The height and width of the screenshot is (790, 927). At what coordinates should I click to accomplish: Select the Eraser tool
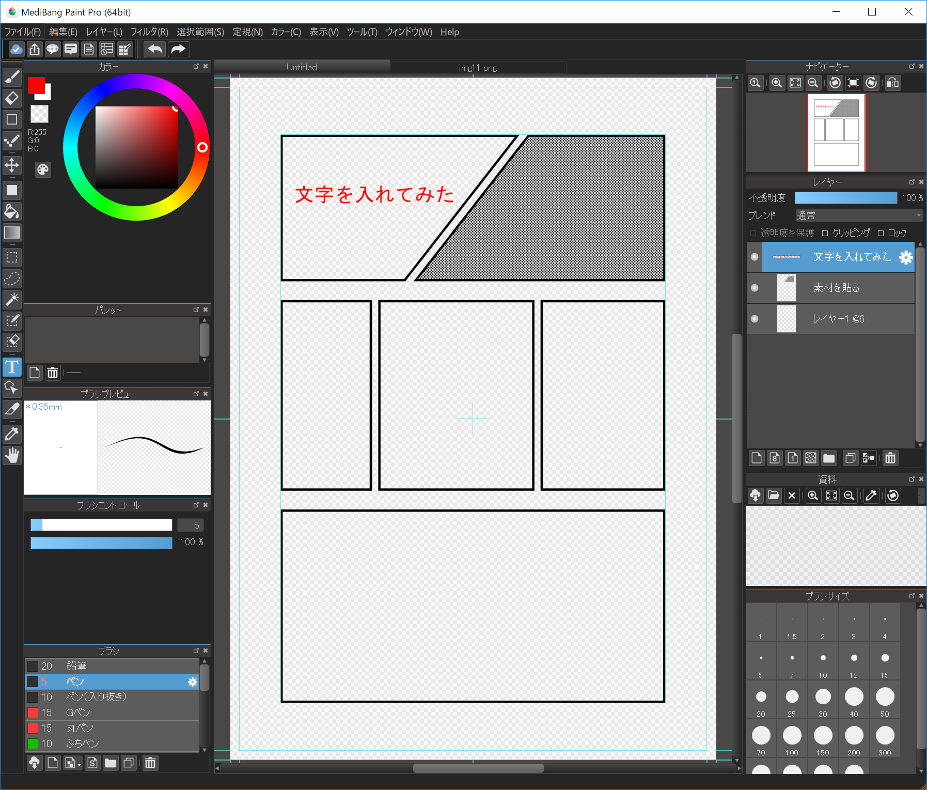pyautogui.click(x=12, y=98)
